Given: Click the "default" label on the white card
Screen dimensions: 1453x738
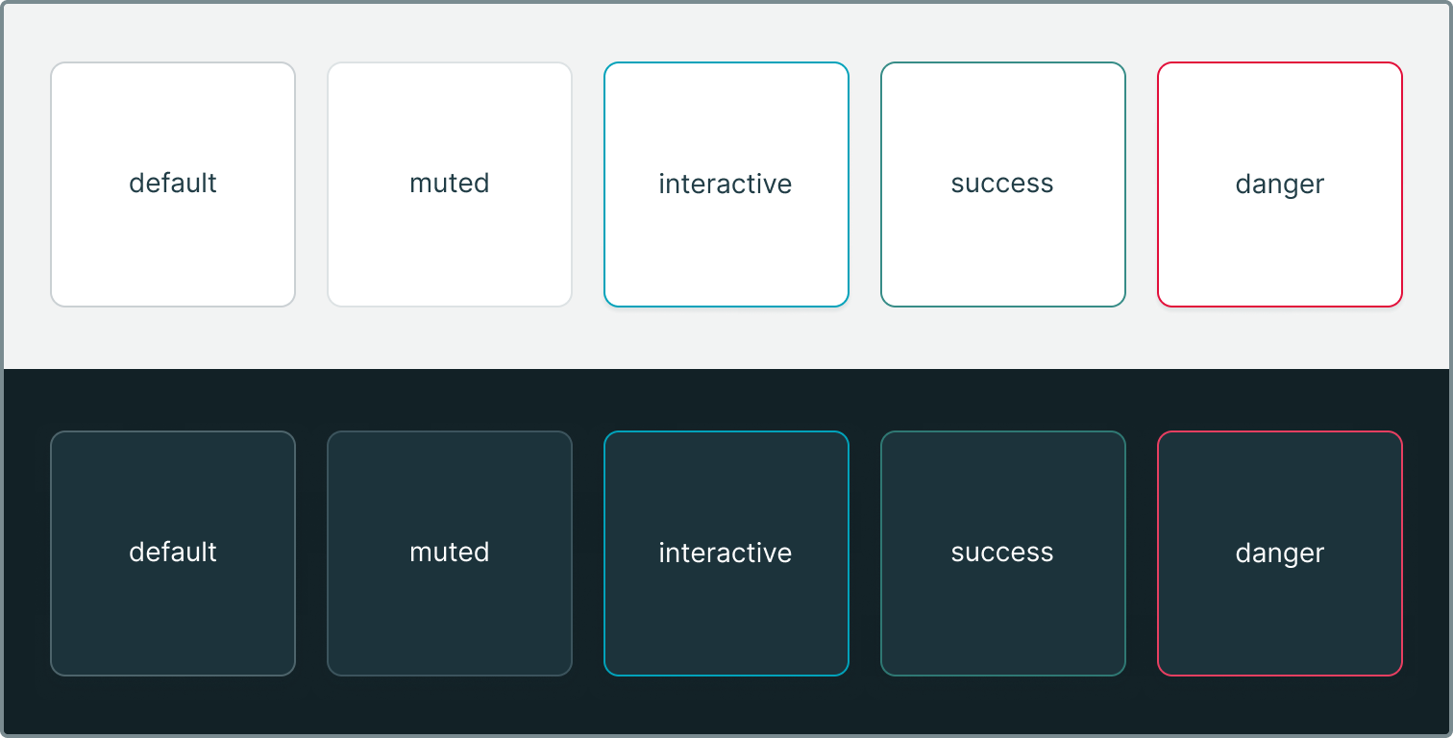Looking at the screenshot, I should tap(173, 184).
